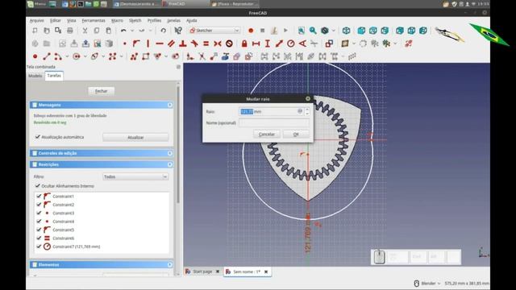This screenshot has width=516, height=290.
Task: Apply the tangent constraint tool
Action: tap(194, 43)
